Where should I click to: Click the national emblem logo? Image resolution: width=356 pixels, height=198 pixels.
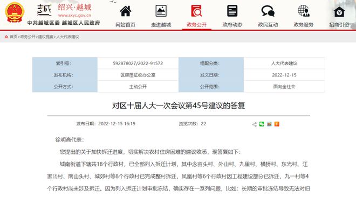click(15, 12)
